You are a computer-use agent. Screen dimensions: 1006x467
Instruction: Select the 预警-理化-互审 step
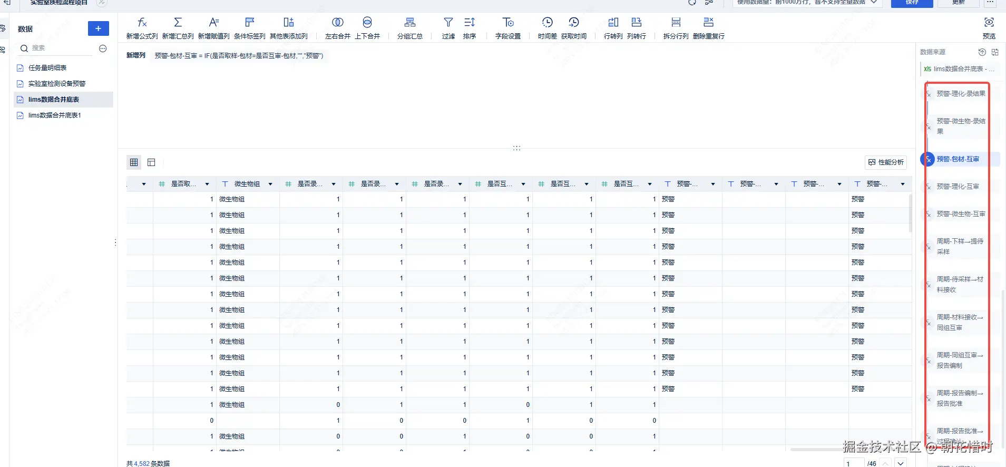click(x=960, y=187)
